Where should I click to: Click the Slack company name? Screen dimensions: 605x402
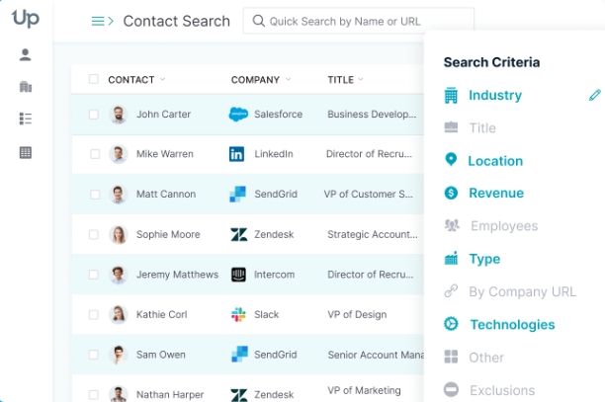[266, 314]
